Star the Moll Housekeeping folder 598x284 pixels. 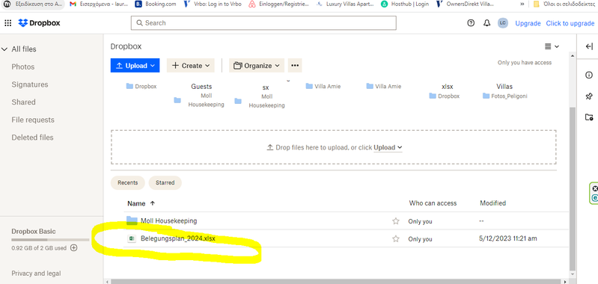click(x=396, y=220)
